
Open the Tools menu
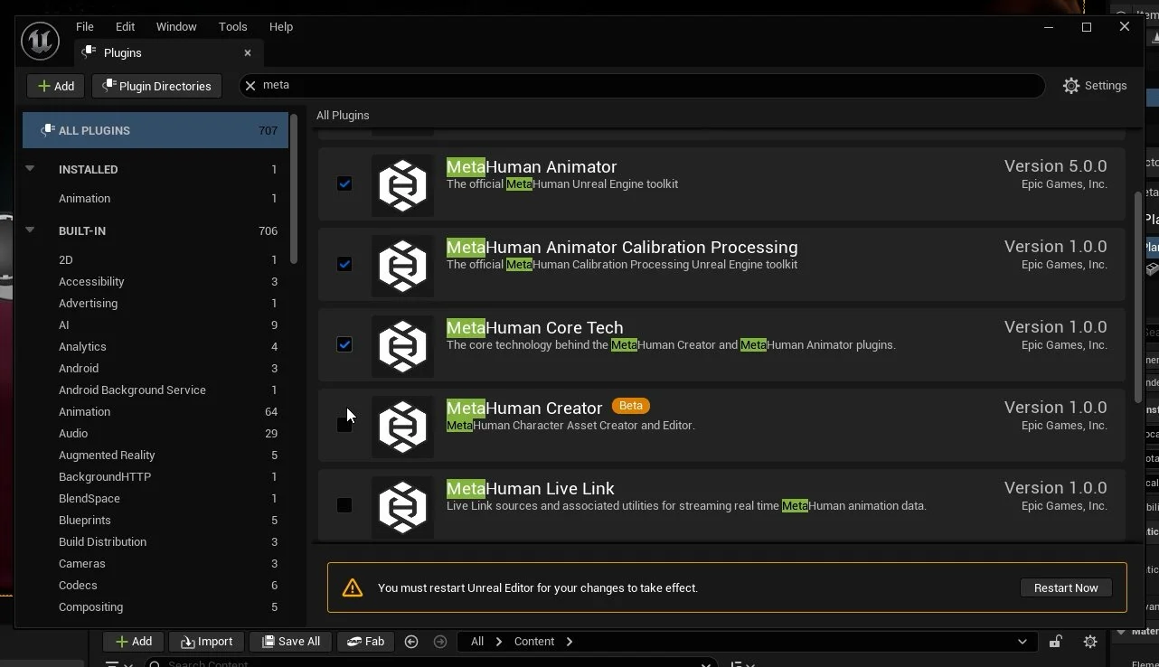coord(233,26)
